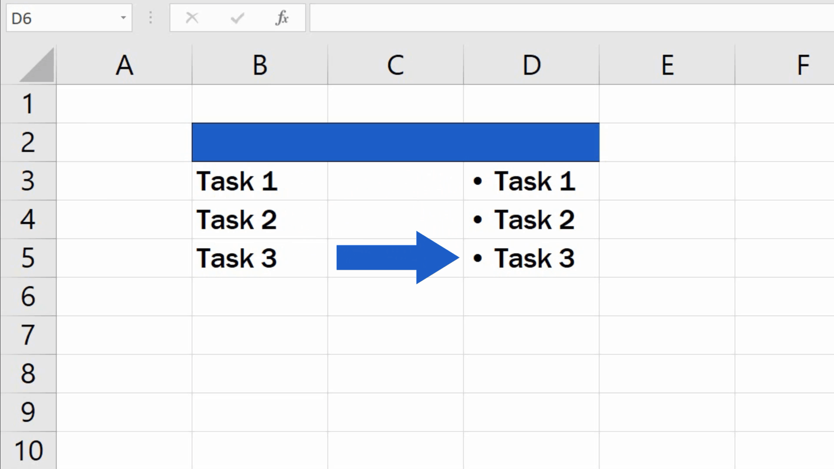The width and height of the screenshot is (834, 469).
Task: Select the bulleted Task 3 cell in column D
Action: point(531,258)
